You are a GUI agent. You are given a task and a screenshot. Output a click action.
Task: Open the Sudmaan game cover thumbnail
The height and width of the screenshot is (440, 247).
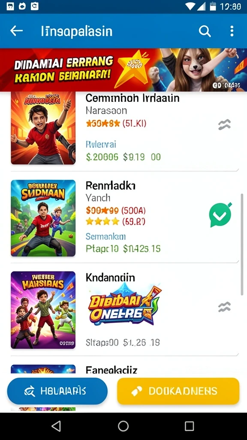tap(43, 218)
